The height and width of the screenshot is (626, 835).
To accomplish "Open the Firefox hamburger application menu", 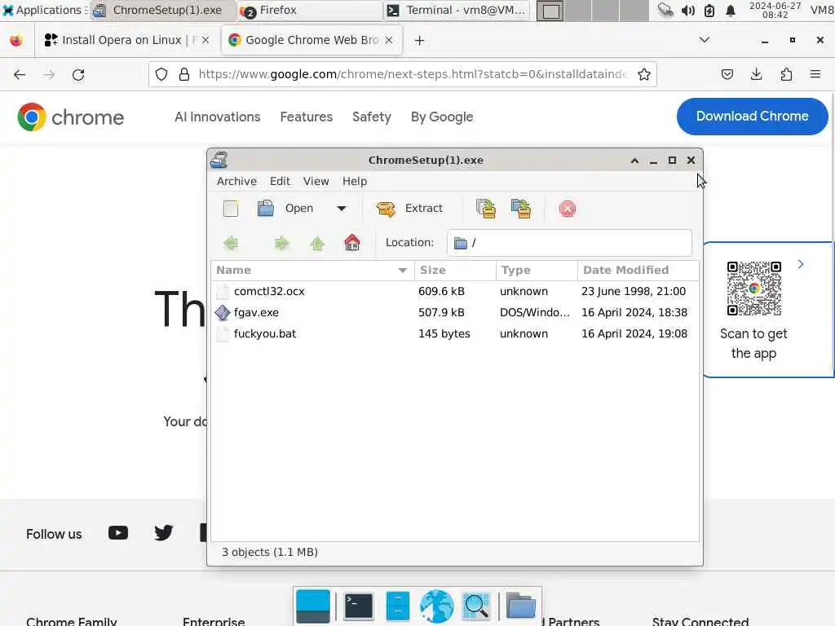I will click(x=815, y=74).
